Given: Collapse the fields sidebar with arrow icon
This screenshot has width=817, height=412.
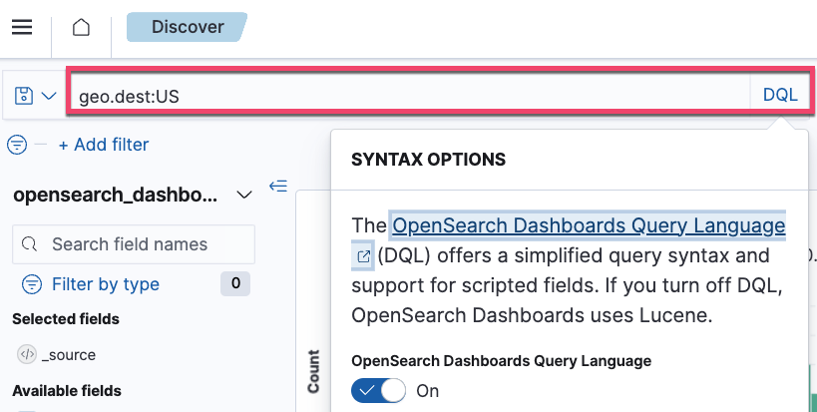Looking at the screenshot, I should click(x=278, y=186).
